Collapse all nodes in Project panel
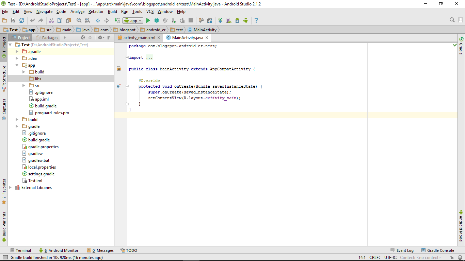This screenshot has width=465, height=261. tap(90, 38)
